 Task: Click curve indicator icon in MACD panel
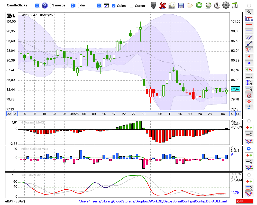(x=249, y=141)
